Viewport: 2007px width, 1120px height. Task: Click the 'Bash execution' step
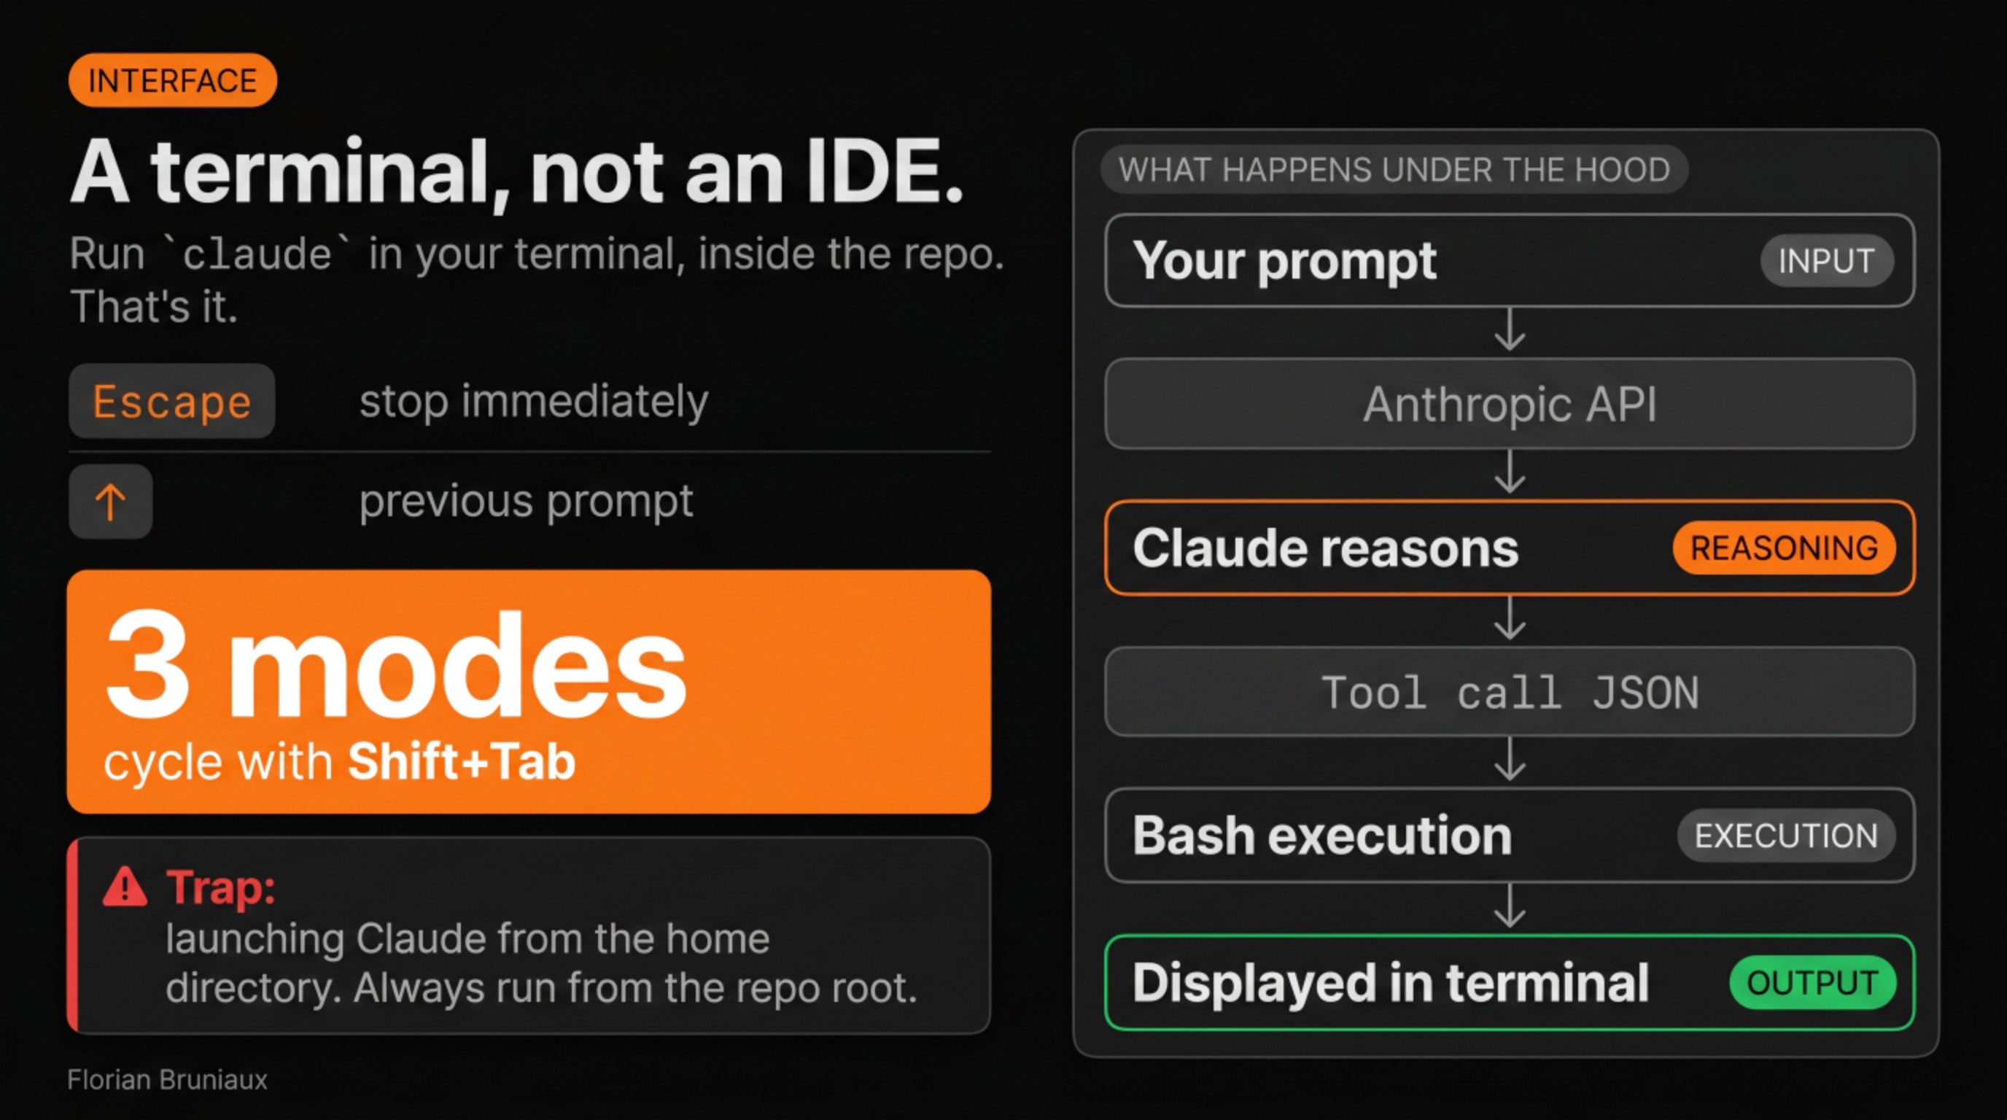click(1510, 836)
